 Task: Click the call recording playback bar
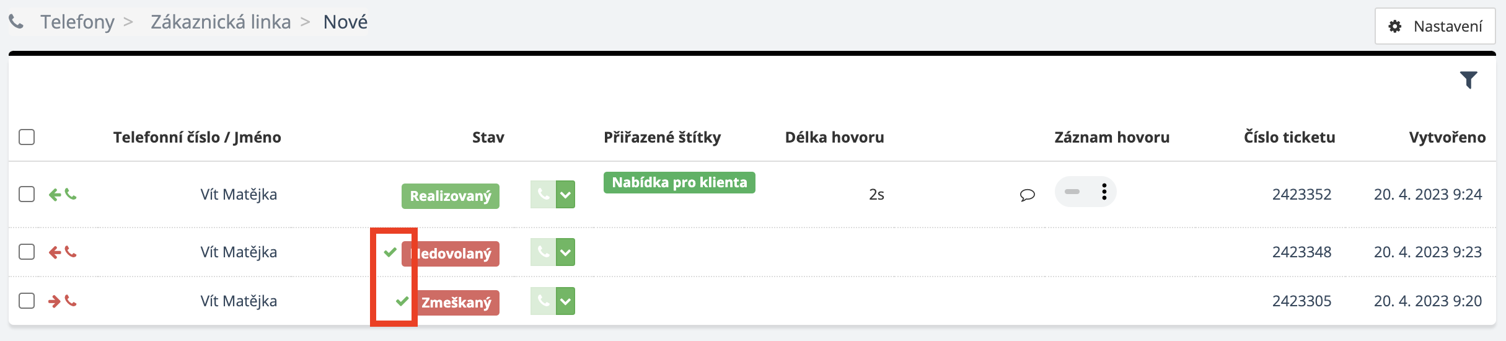click(x=1072, y=192)
